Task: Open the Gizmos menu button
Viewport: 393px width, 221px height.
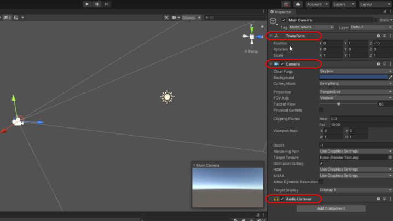Action: pyautogui.click(x=191, y=18)
